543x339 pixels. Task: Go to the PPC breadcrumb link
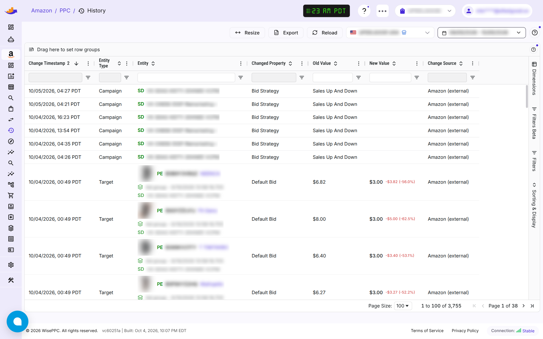(65, 11)
